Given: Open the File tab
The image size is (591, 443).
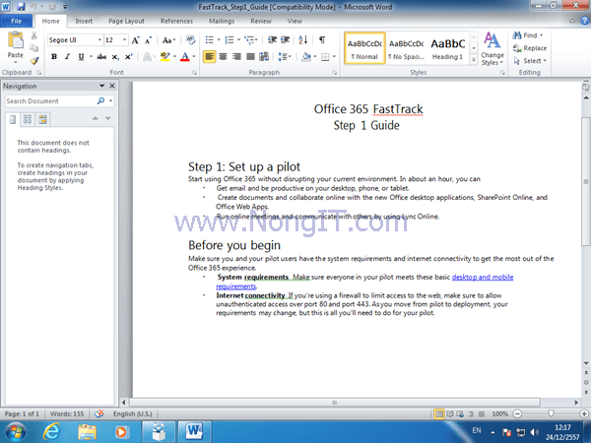Looking at the screenshot, I should pyautogui.click(x=16, y=21).
